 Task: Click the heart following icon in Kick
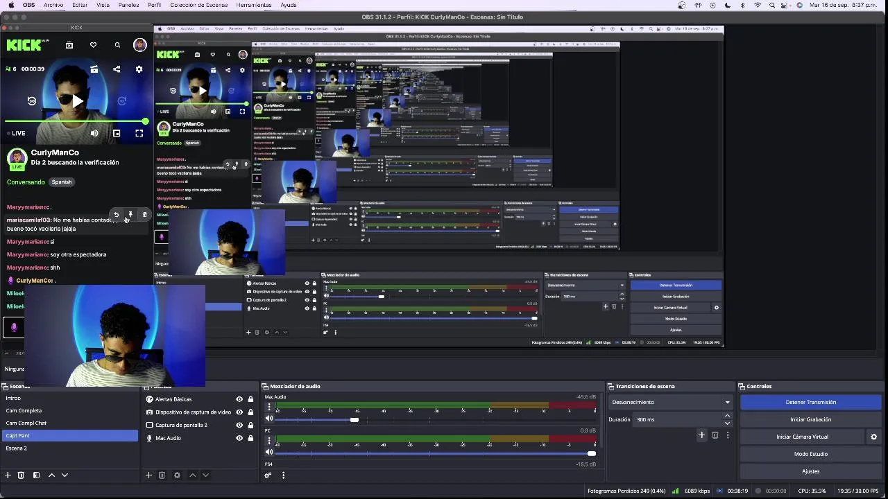(93, 45)
